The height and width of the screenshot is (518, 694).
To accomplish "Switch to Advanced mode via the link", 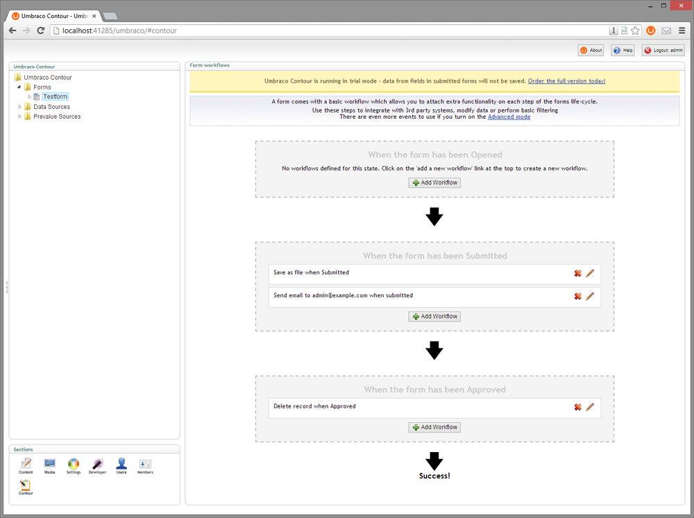I will (509, 117).
